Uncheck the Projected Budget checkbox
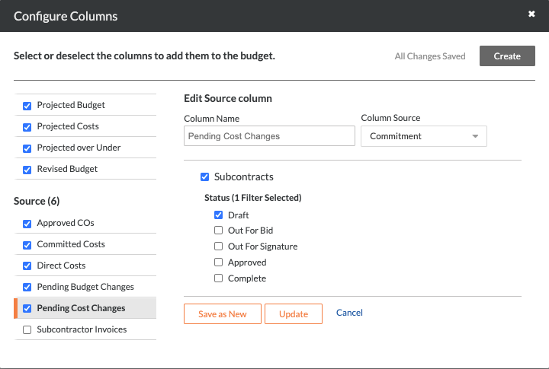This screenshot has width=549, height=369. 27,106
